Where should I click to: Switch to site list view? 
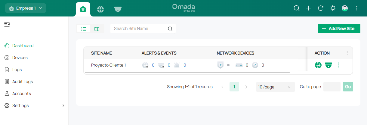click(84, 29)
